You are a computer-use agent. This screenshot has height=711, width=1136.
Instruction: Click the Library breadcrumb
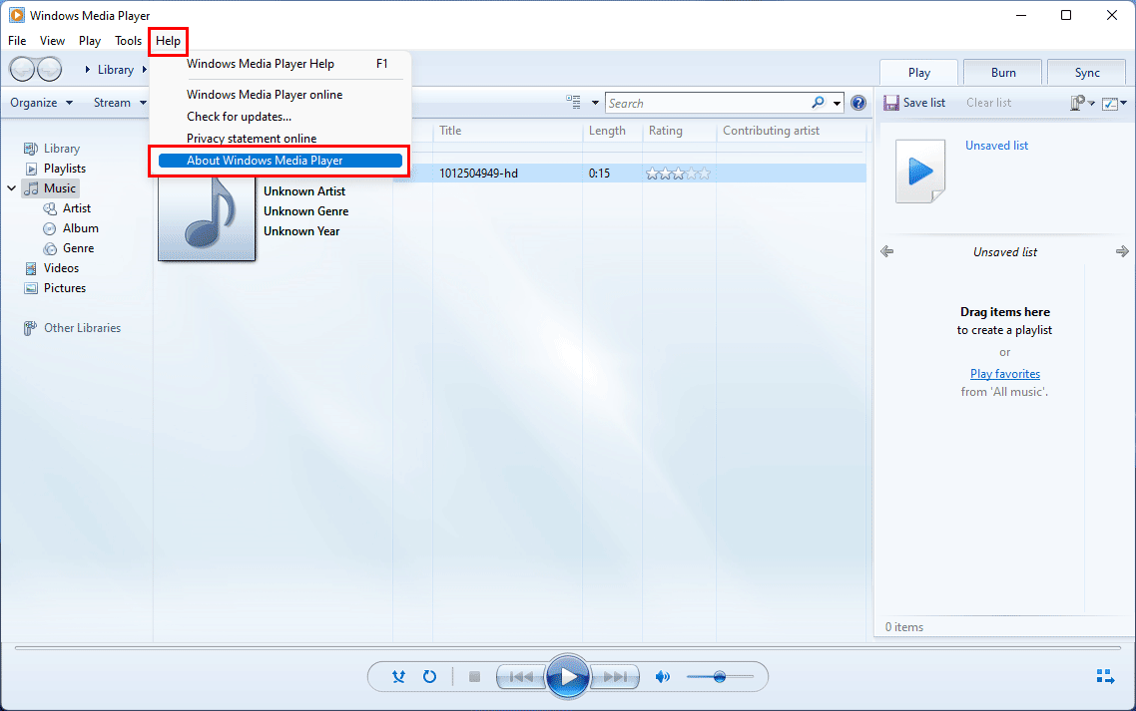coord(115,70)
